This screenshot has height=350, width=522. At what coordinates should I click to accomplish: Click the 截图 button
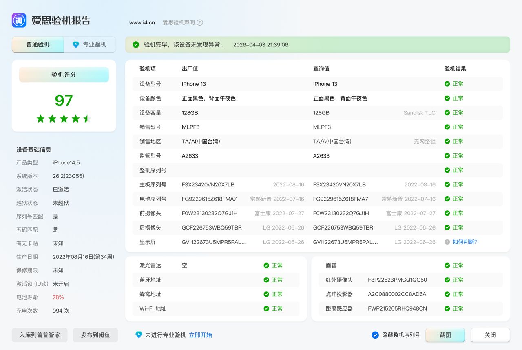[x=445, y=335]
